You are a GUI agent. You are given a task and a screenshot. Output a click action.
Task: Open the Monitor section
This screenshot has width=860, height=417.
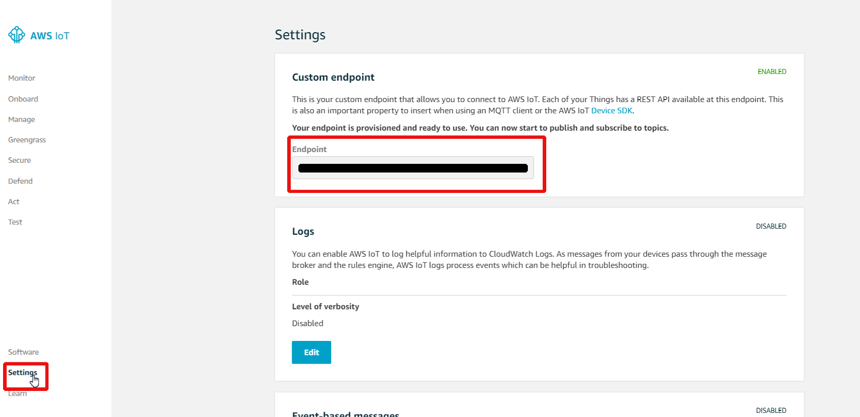click(x=21, y=78)
